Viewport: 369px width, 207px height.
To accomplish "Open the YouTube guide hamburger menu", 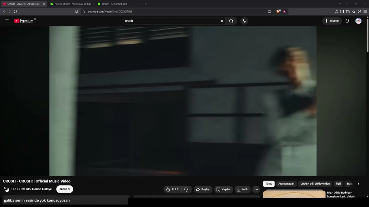I will point(7,21).
